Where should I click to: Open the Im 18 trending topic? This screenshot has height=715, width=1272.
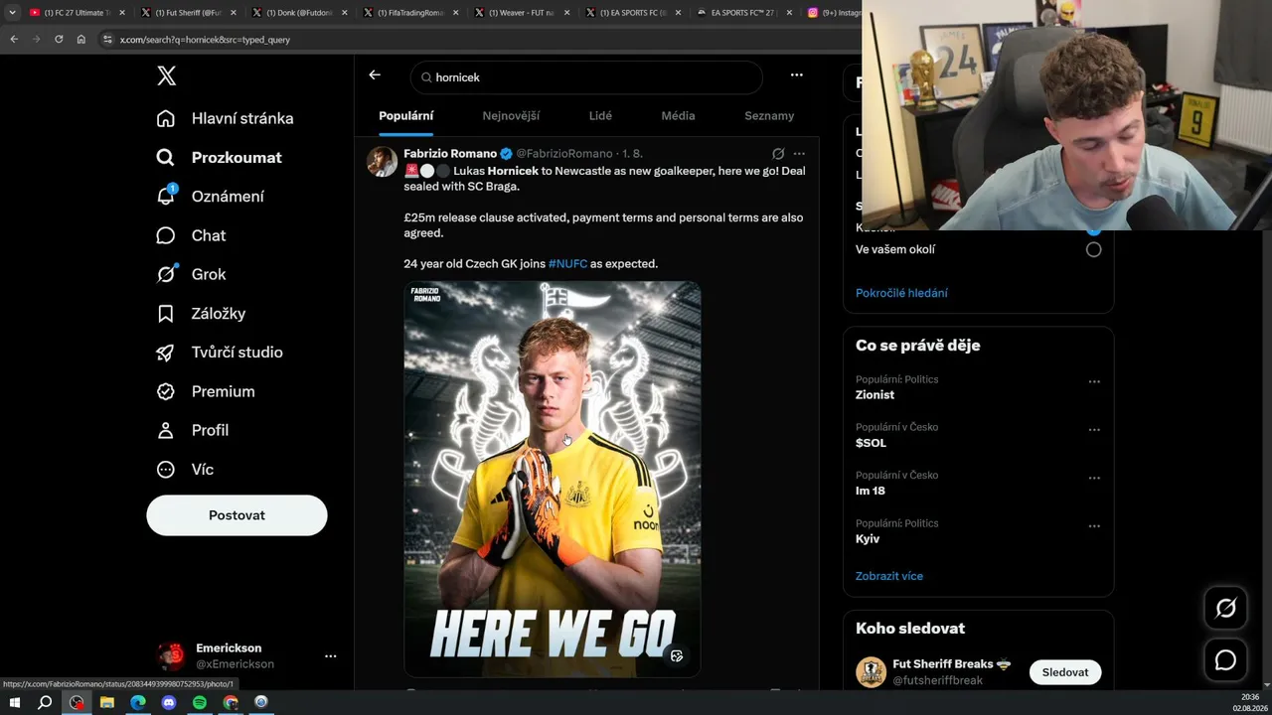[x=870, y=491]
